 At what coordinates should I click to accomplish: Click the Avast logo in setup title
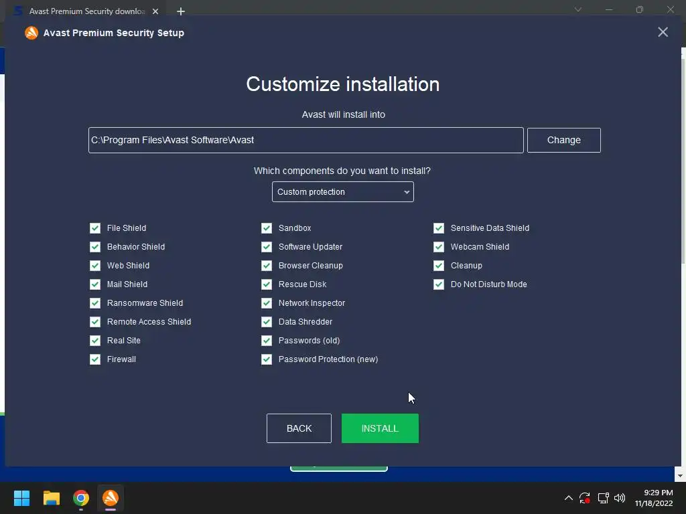click(31, 33)
